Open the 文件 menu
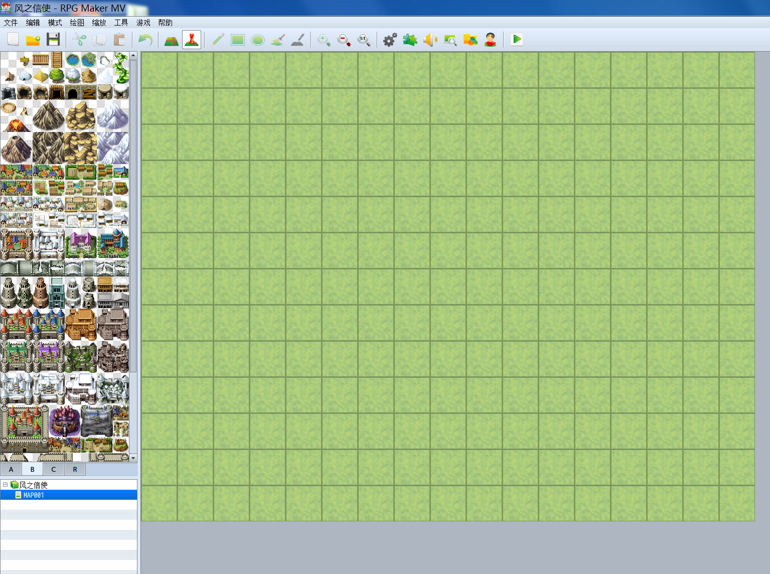 pyautogui.click(x=11, y=23)
